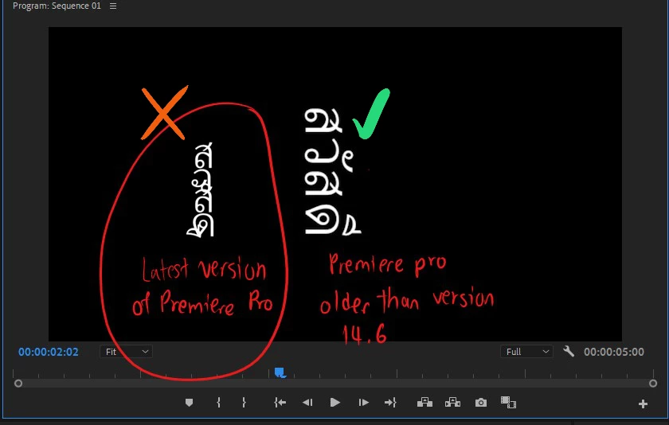Click the time ruler zoom scrollbar
Screen dimensions: 669x425
[x=335, y=384]
